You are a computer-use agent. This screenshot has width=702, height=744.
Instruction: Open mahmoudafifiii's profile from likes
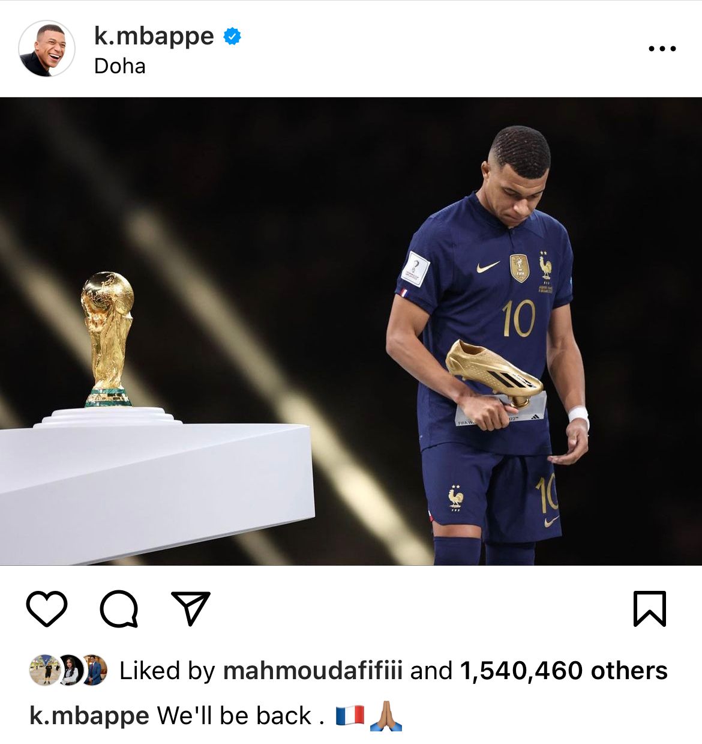tap(313, 671)
